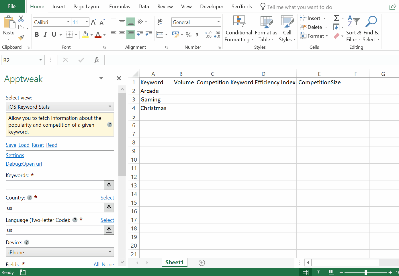Image resolution: width=399 pixels, height=276 pixels.
Task: Center text horizontally
Action: [x=122, y=34]
